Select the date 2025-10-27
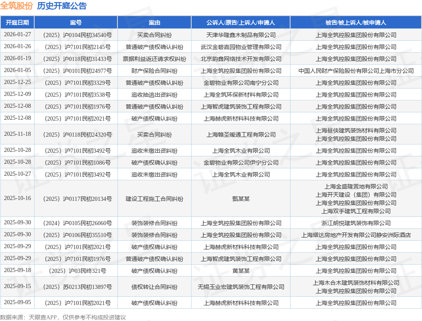The height and width of the screenshot is (321, 422). (x=17, y=174)
